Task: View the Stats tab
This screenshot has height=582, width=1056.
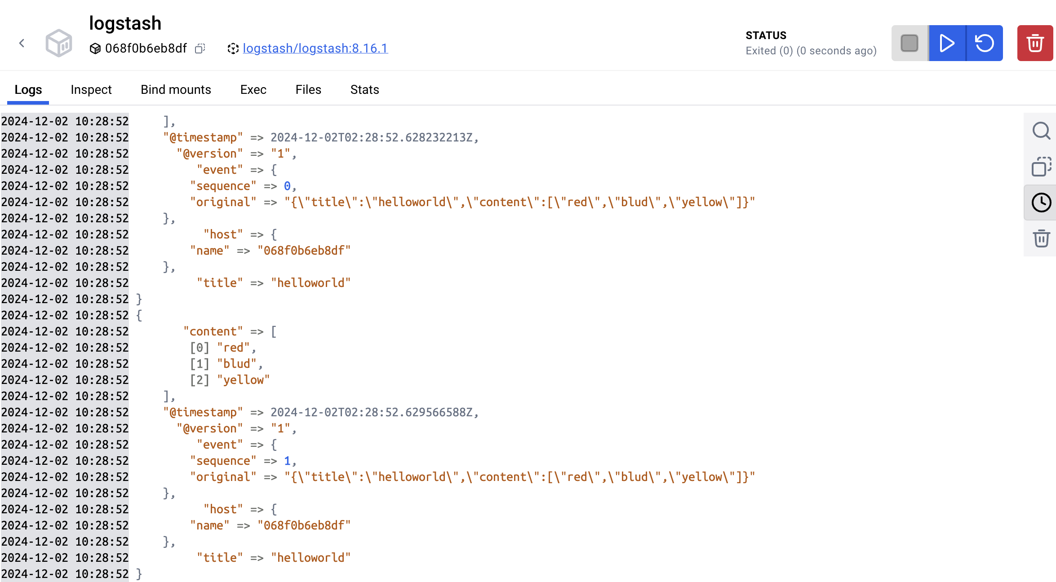Action: [364, 89]
